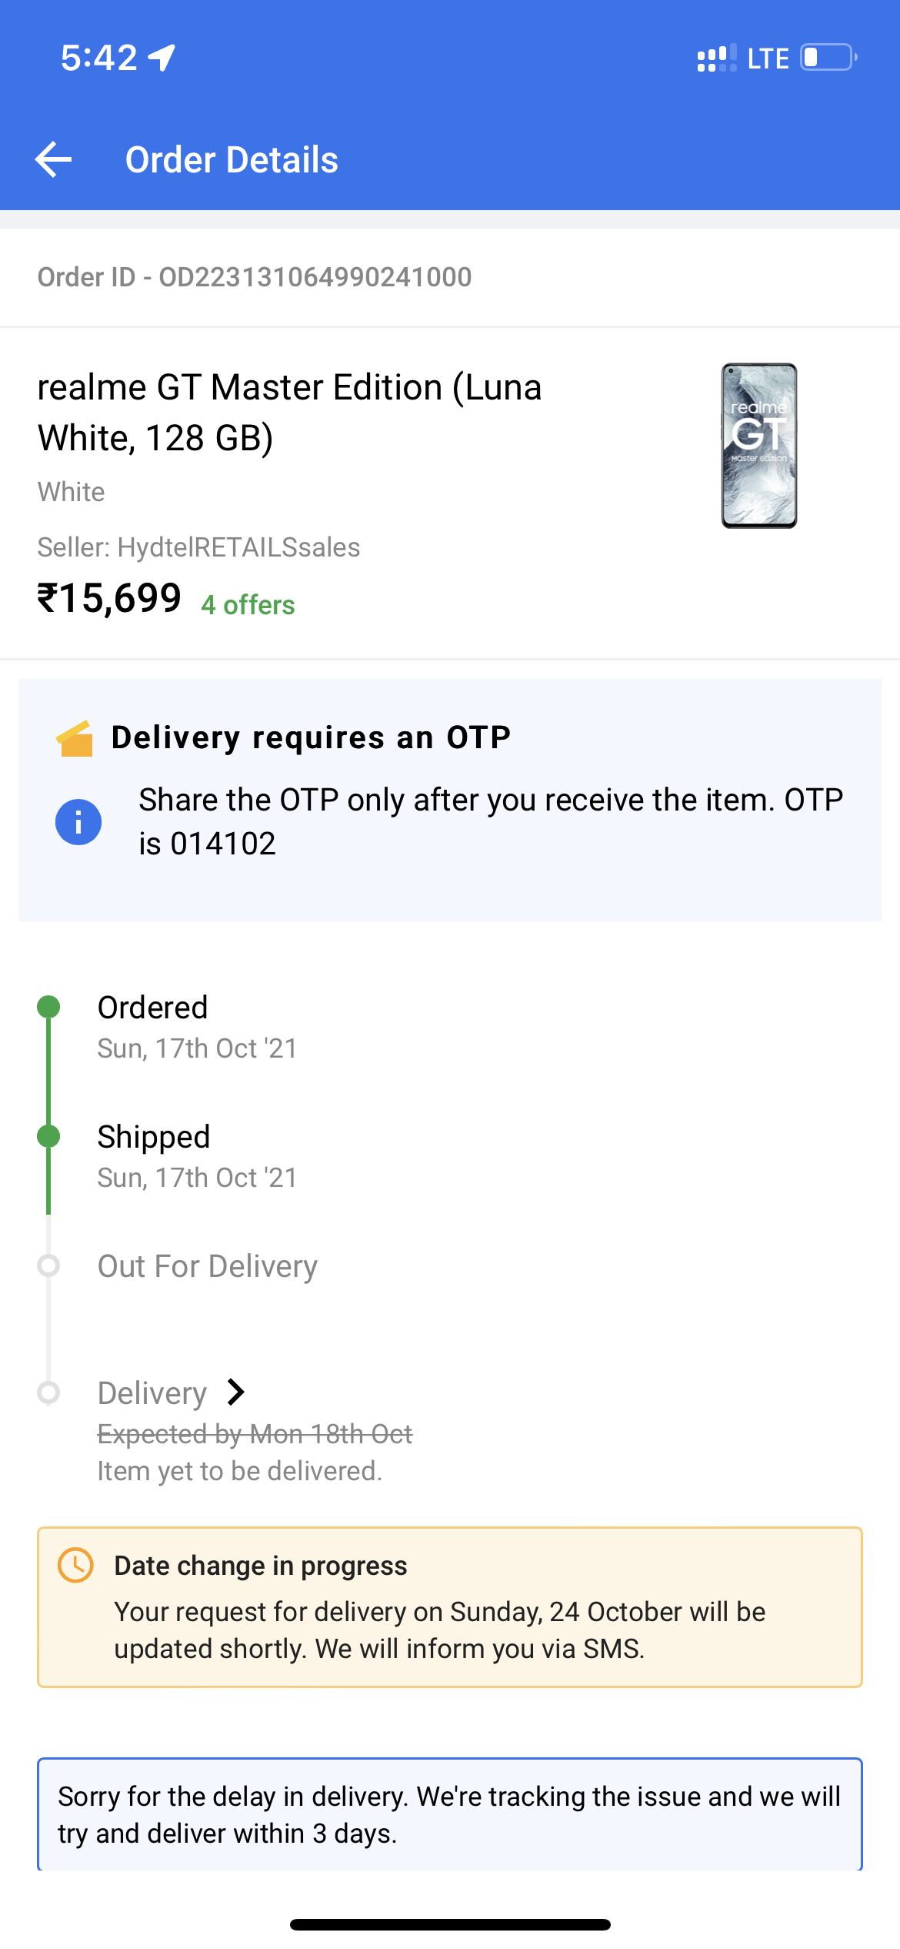Image resolution: width=900 pixels, height=1949 pixels.
Task: Tap the blue info icon beside OTP message
Action: coord(78,822)
